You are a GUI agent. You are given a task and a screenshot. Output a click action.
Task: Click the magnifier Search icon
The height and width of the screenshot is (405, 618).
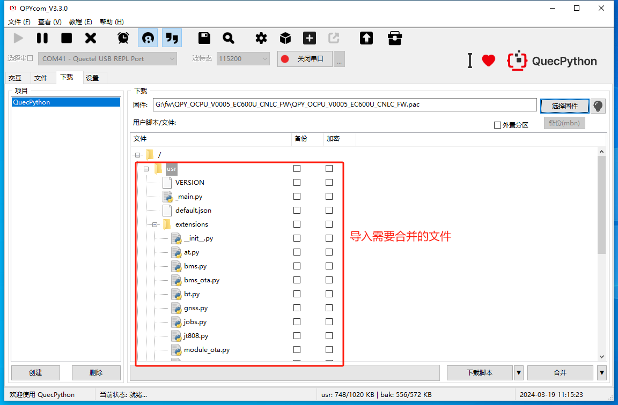[x=228, y=38]
